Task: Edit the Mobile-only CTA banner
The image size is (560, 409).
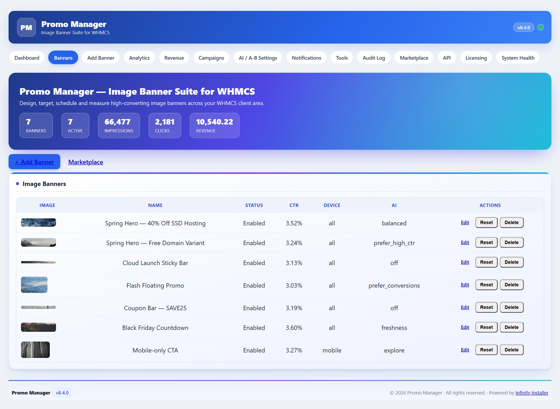Action: [x=465, y=350]
